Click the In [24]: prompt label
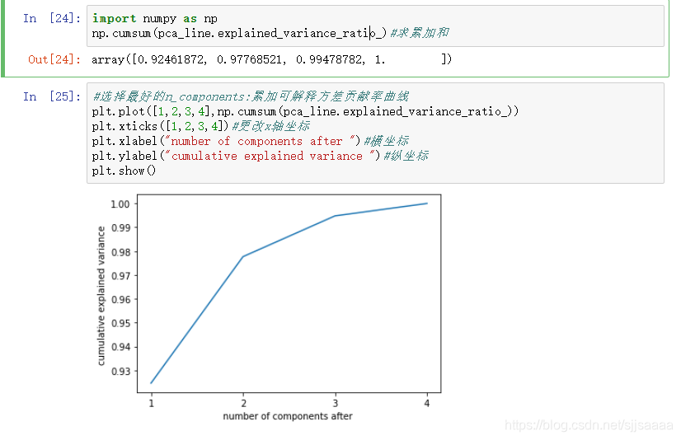This screenshot has height=440, width=681. tap(52, 19)
